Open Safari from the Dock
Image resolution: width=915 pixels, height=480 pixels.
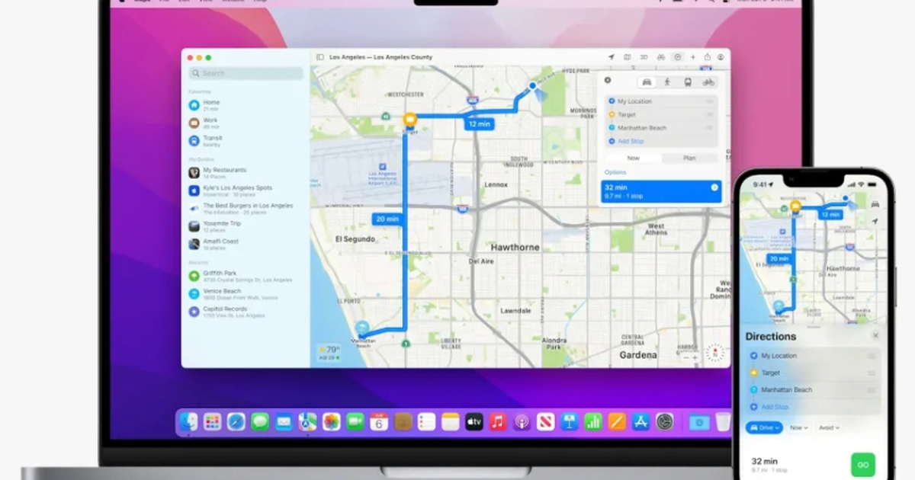236,421
